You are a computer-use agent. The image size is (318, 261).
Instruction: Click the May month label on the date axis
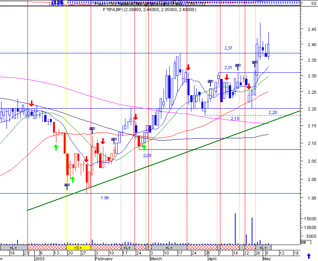pyautogui.click(x=267, y=259)
